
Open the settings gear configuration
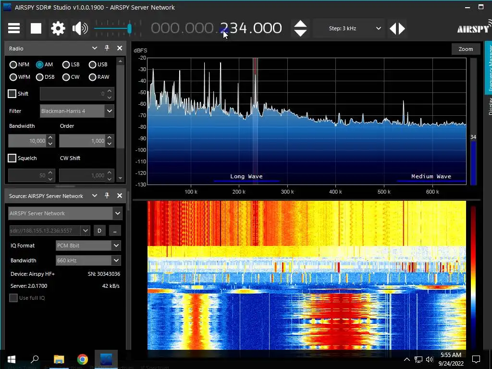click(x=58, y=28)
